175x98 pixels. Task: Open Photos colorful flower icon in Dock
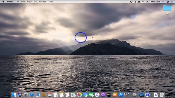click(x=79, y=95)
